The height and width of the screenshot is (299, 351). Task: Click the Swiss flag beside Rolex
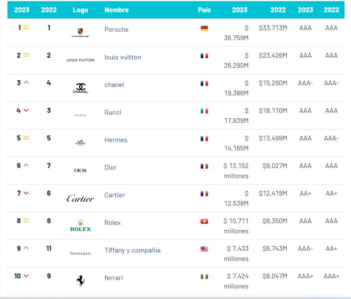204,222
